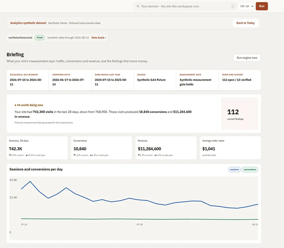The height and width of the screenshot is (248, 284).
Task: Select the Successful GA4 Window card
Action: (x=28, y=80)
